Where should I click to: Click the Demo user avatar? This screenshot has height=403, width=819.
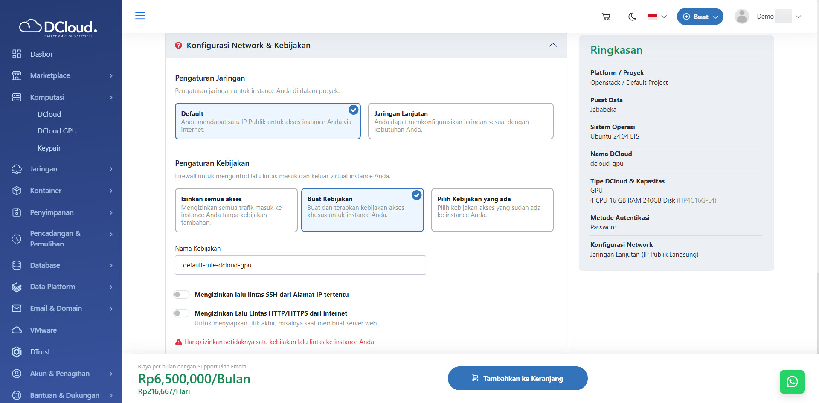(x=742, y=17)
